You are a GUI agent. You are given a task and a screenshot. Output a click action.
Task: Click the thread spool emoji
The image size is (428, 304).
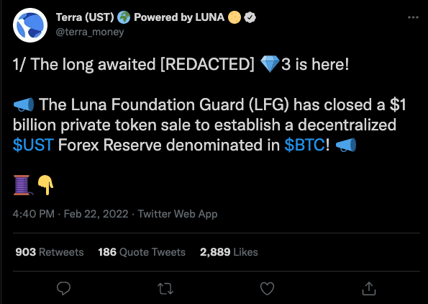point(22,185)
